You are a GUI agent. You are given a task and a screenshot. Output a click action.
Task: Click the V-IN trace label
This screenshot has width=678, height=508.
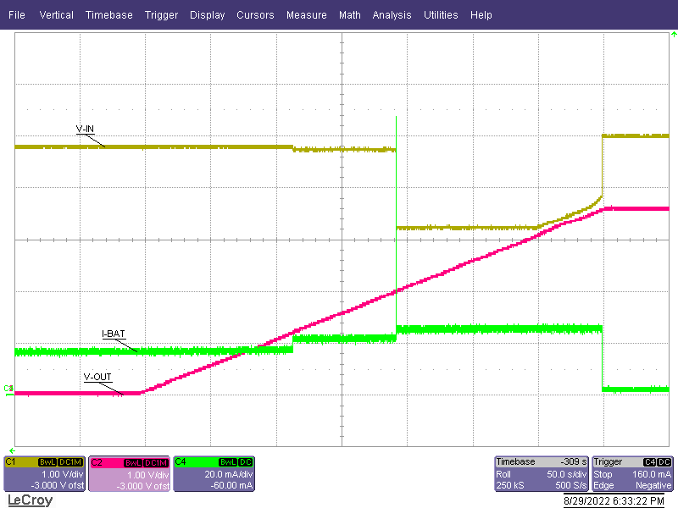pos(85,129)
